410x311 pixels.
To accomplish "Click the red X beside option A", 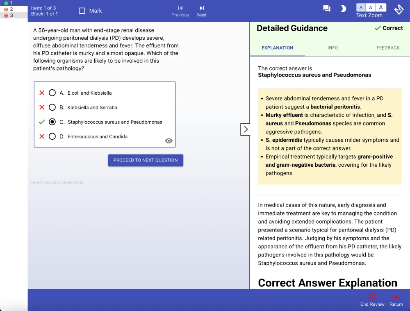I will (x=42, y=93).
